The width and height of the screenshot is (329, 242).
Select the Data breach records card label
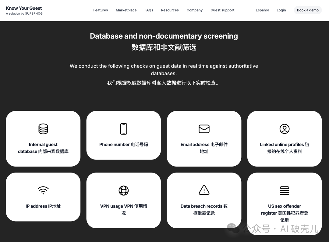tap(204, 209)
